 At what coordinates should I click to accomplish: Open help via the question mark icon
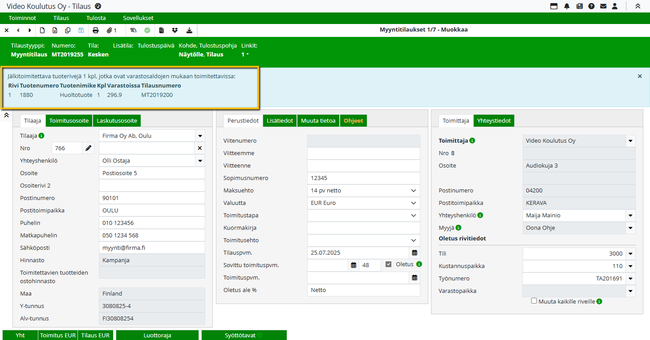(x=591, y=6)
